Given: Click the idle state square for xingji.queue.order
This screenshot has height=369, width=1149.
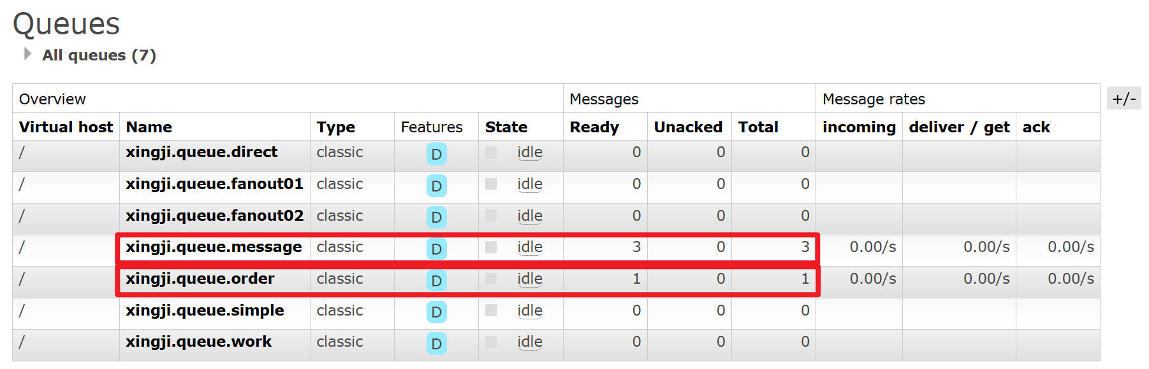Looking at the screenshot, I should (491, 279).
